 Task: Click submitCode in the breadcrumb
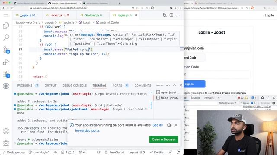(x=107, y=22)
